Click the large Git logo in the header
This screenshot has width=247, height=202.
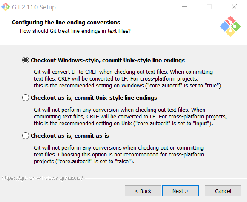(x=230, y=26)
